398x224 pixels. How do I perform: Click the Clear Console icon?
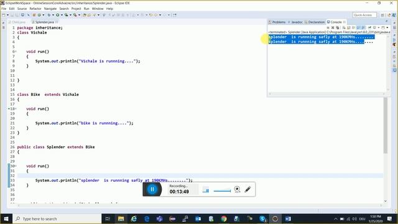(x=344, y=27)
